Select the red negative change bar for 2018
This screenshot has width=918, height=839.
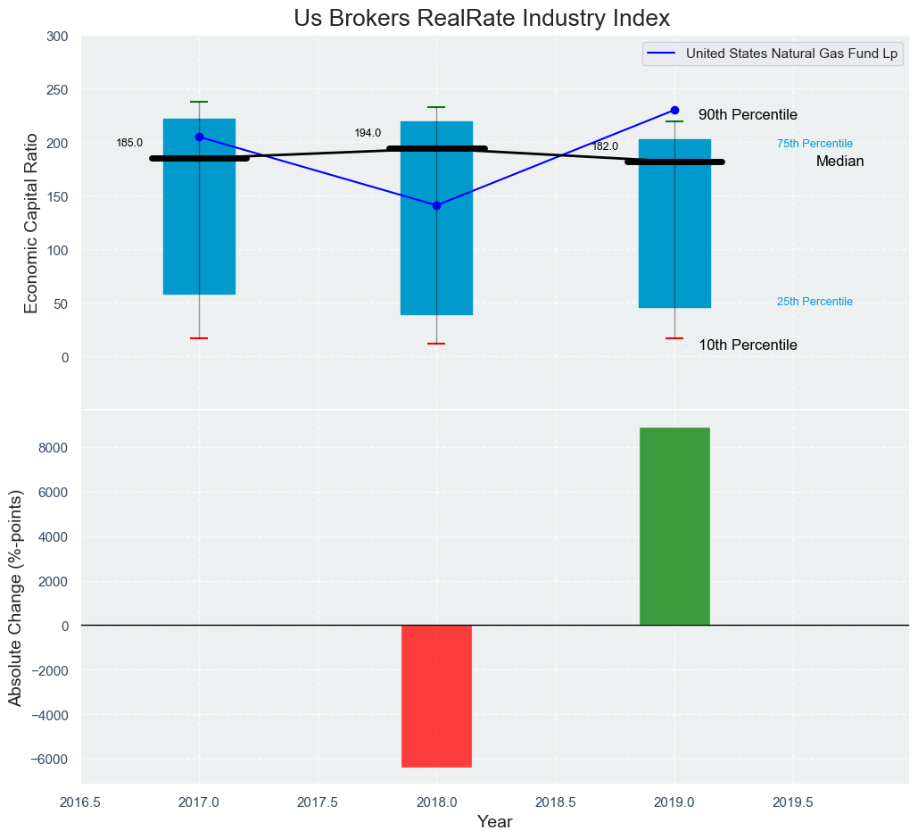click(436, 696)
